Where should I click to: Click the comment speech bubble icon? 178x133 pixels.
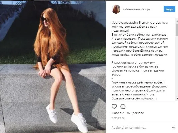[123, 106]
